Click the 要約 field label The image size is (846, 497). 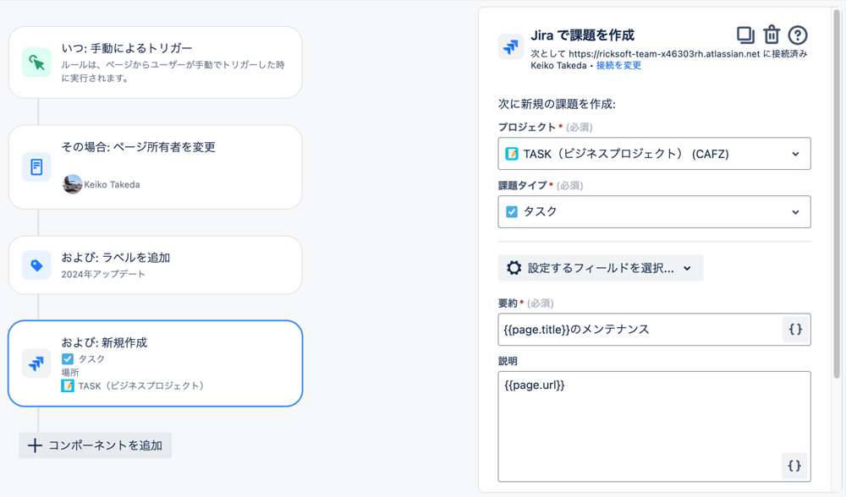[x=508, y=303]
